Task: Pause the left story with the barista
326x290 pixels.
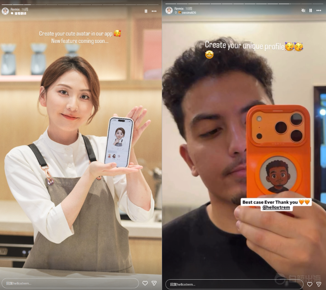Action: pos(146,11)
